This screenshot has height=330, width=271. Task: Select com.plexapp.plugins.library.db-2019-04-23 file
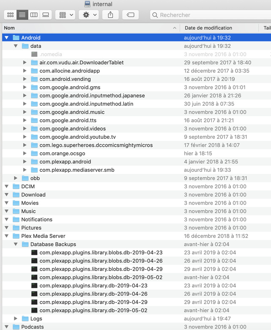pos(93,286)
